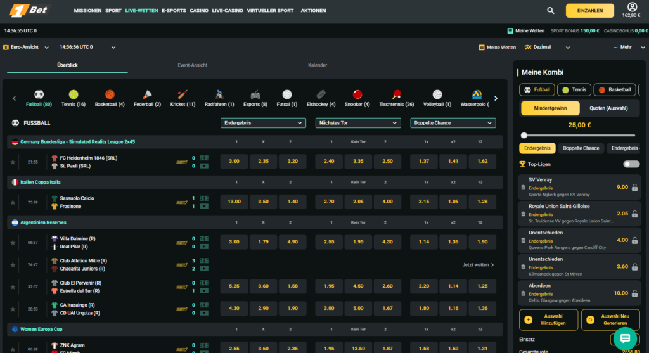649x353 pixels.
Task: Expand Jetzt wetten for Club Atletico Mitre
Action: point(478,265)
